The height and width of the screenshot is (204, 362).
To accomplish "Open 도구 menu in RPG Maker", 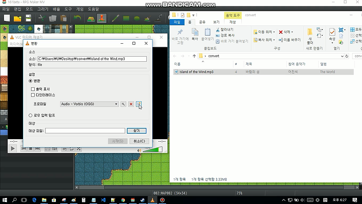I will click(68, 9).
